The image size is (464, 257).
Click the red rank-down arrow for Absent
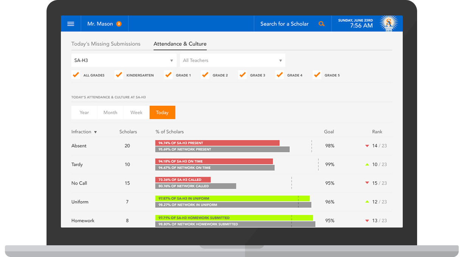[x=367, y=146]
